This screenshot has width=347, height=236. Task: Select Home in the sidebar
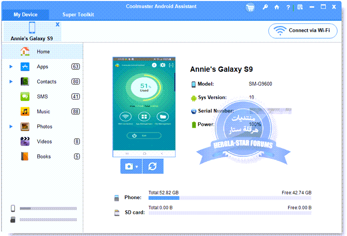tap(43, 51)
